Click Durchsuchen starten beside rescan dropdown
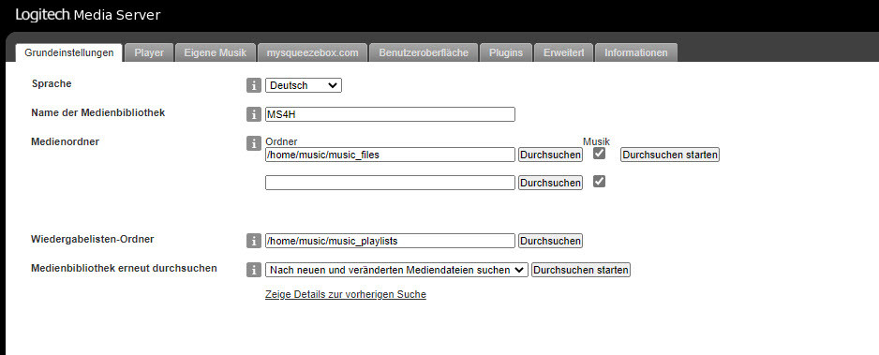 581,271
